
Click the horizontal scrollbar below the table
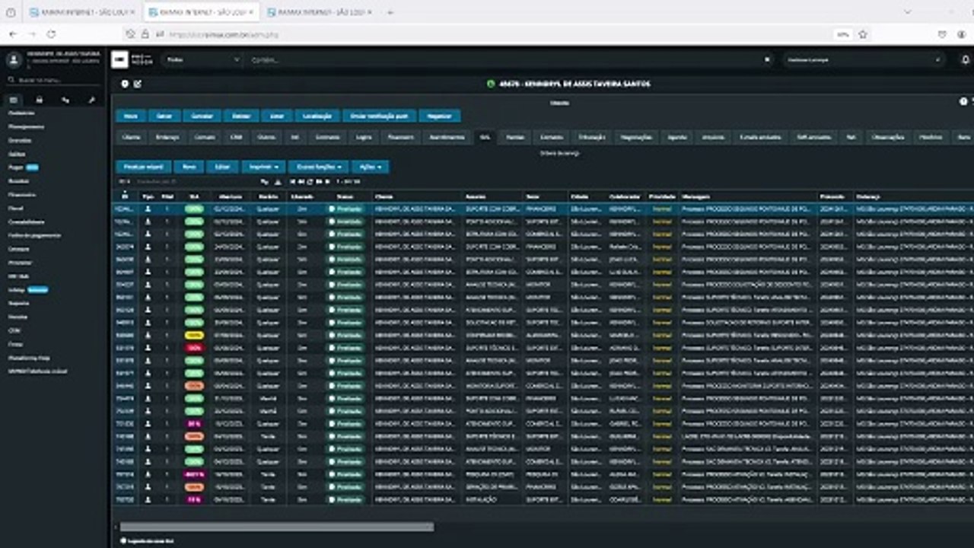click(x=277, y=527)
